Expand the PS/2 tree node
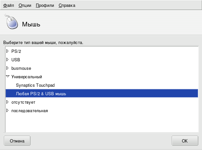The image size is (202, 150). [x=7, y=51]
